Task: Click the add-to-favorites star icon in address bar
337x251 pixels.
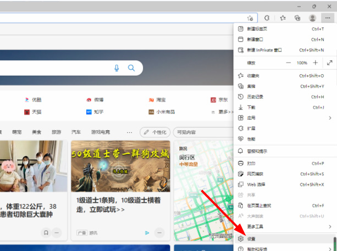Action: pyautogui.click(x=250, y=18)
